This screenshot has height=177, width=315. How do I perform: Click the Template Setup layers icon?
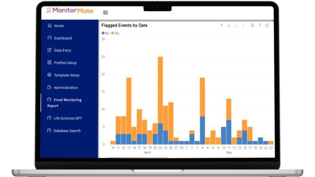pos(49,75)
